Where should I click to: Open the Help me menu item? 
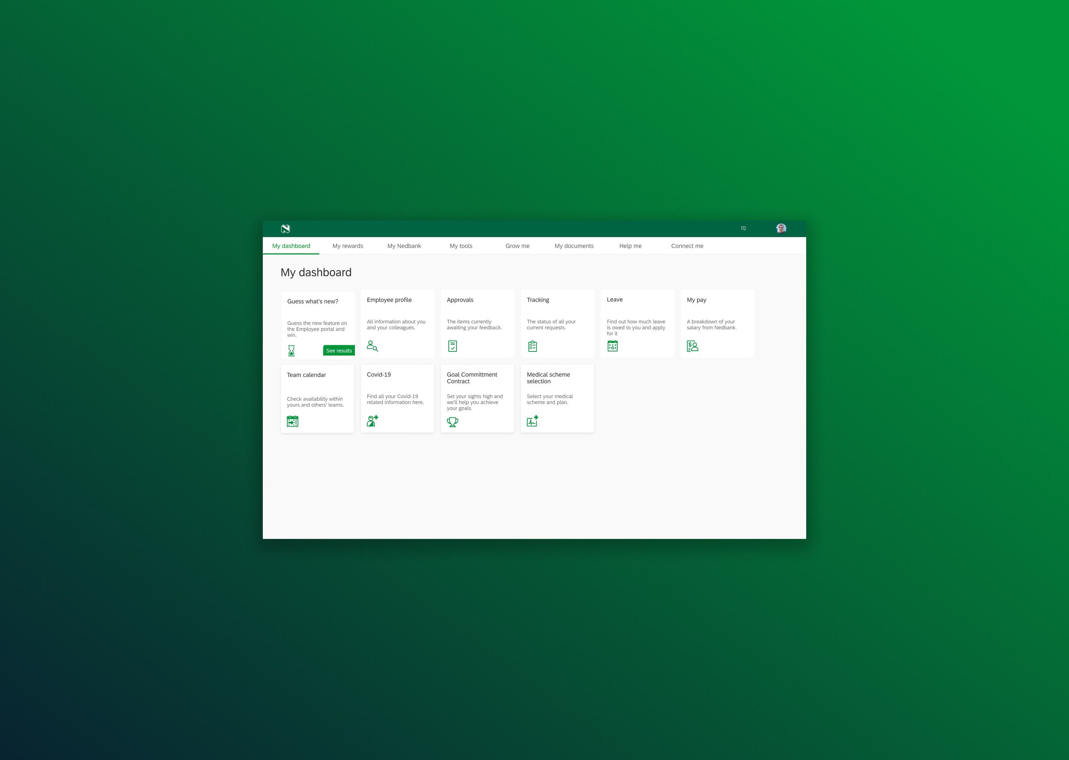coord(630,246)
